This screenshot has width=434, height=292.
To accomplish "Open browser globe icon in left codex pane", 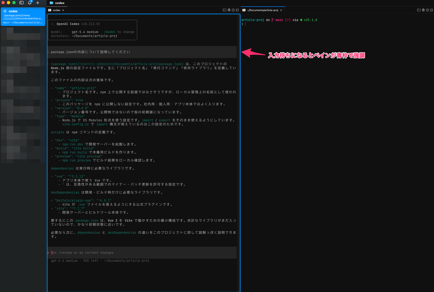I will (x=229, y=10).
